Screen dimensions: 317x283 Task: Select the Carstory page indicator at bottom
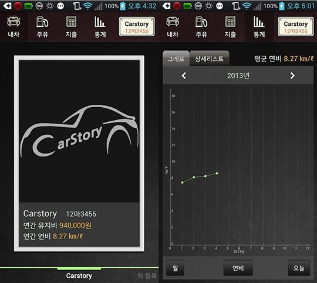(x=79, y=276)
